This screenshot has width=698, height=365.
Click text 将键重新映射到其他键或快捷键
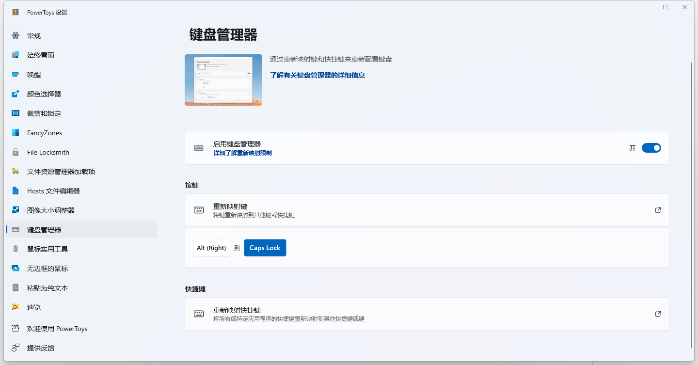click(254, 215)
